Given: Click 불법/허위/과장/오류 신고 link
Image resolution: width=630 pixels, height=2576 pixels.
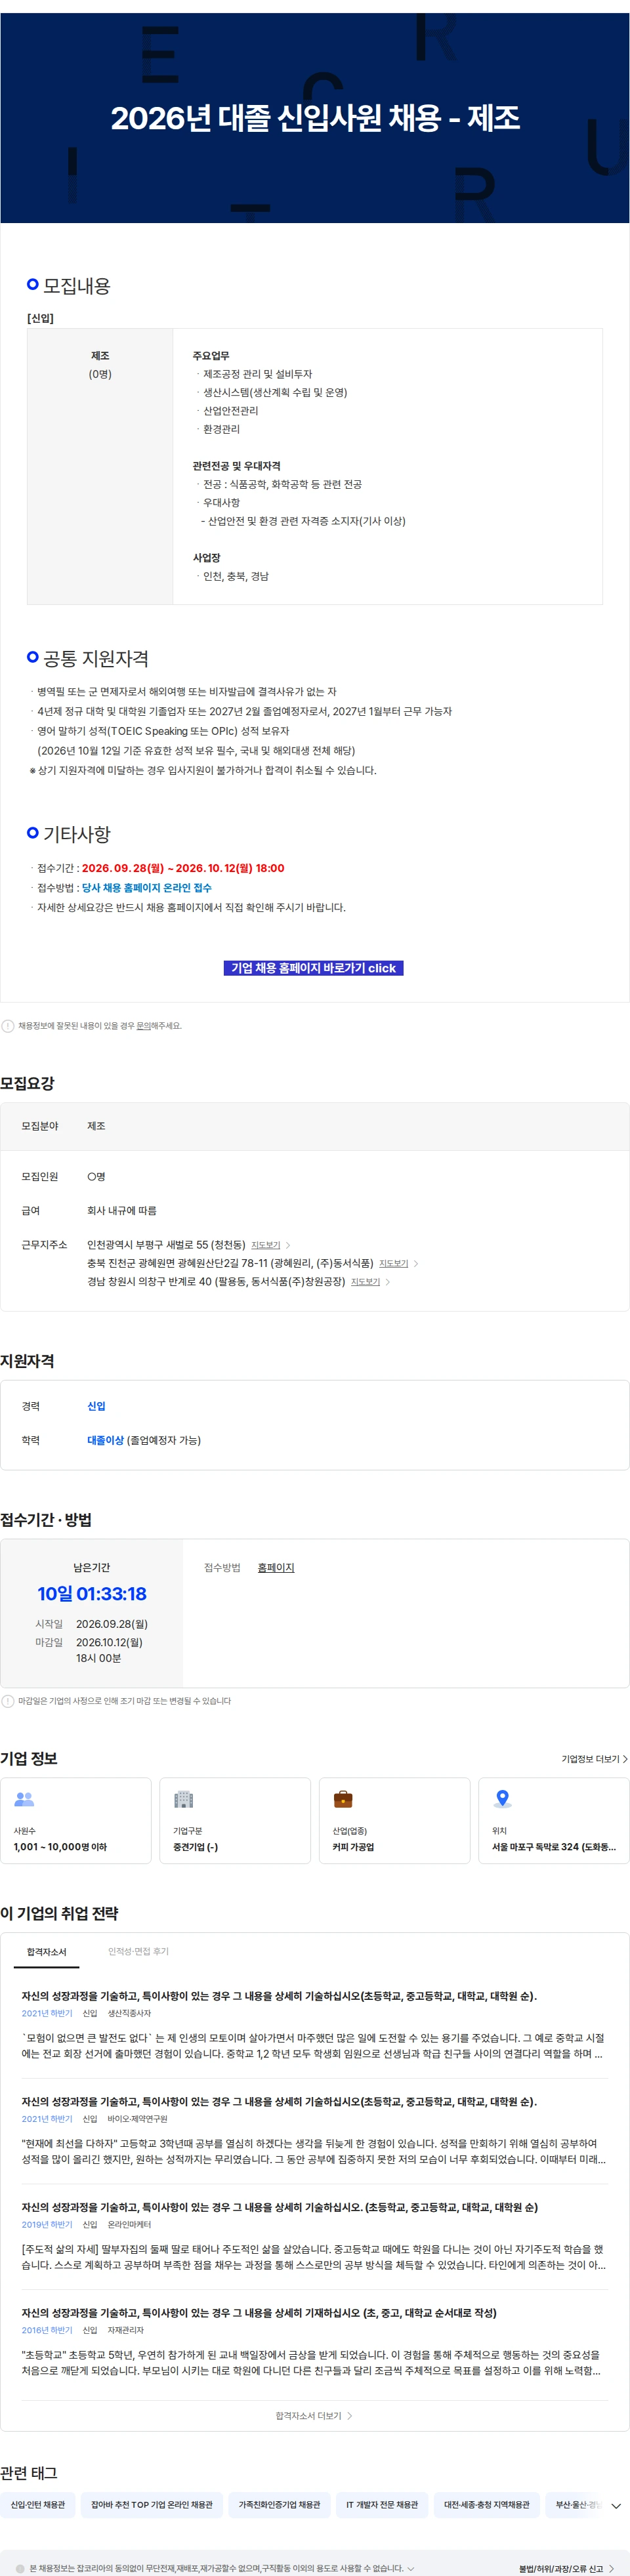Looking at the screenshot, I should click(566, 2568).
